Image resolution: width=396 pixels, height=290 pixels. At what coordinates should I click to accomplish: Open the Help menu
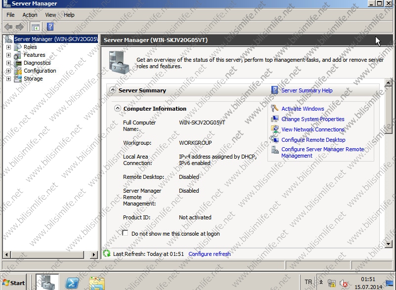point(69,15)
